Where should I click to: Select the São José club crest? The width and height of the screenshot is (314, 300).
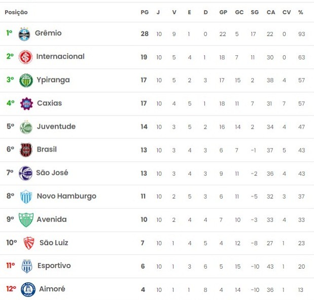pyautogui.click(x=25, y=173)
